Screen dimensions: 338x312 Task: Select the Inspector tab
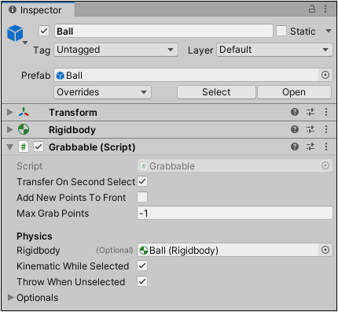38,10
